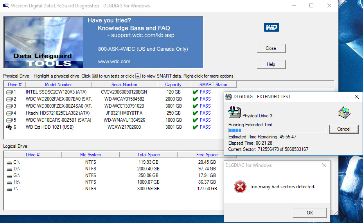Click the Data Lifeguard Tools banner image

(103, 42)
